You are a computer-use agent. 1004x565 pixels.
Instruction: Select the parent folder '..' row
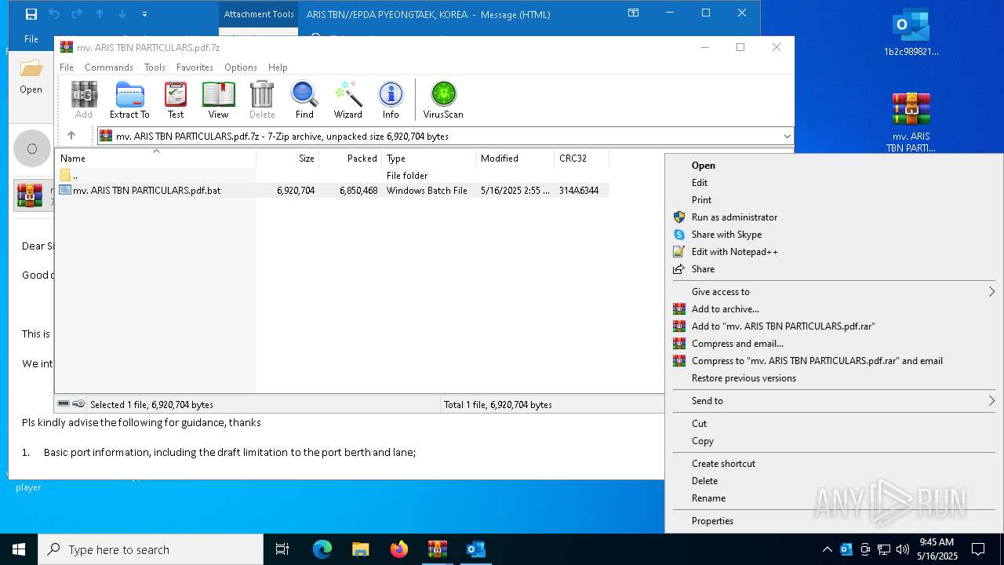point(333,175)
